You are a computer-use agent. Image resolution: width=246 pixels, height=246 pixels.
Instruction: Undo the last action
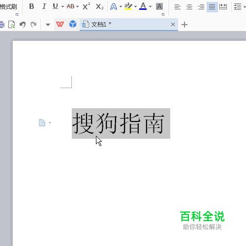23,25
